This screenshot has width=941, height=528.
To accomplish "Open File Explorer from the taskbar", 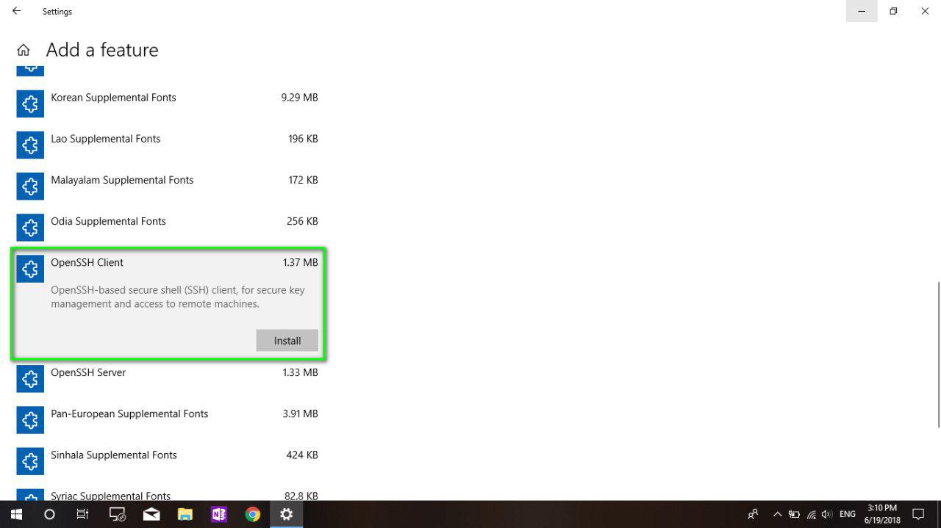I will click(x=185, y=514).
